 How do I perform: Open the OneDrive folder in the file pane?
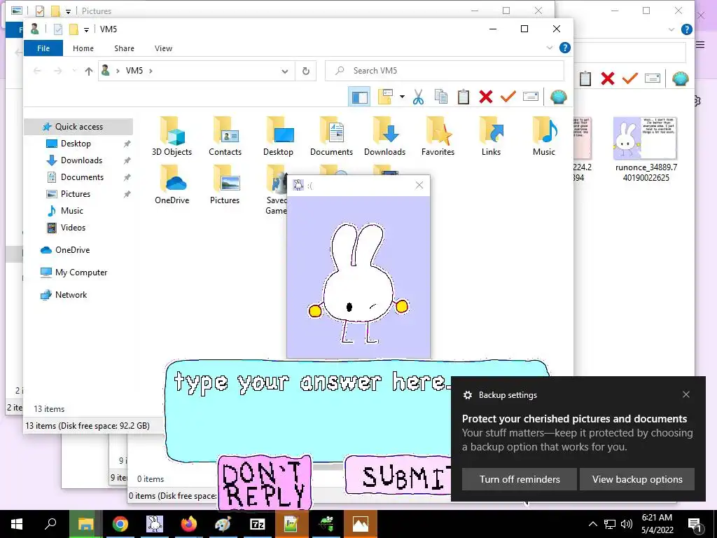172,185
